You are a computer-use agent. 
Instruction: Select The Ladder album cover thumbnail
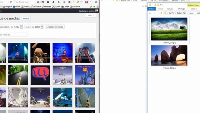(85, 75)
